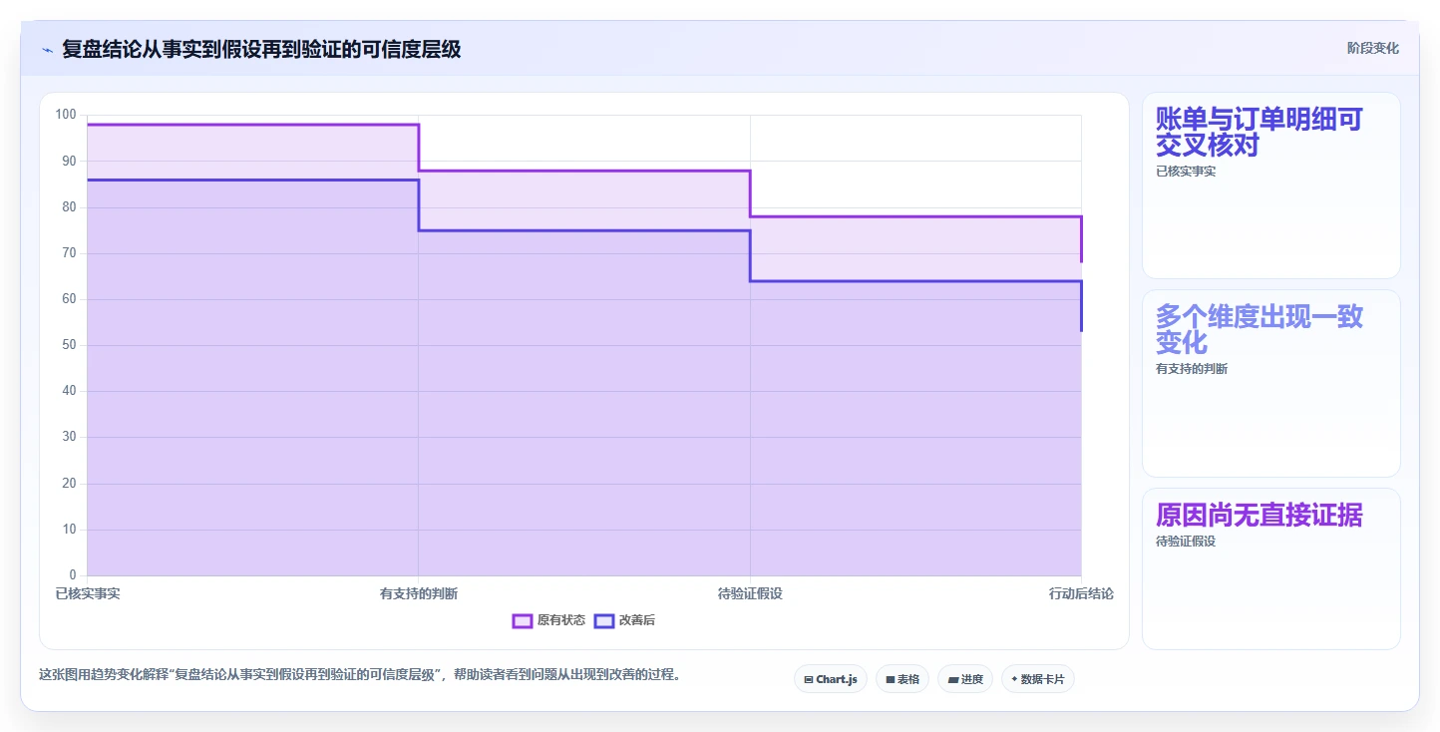Image resolution: width=1440 pixels, height=732 pixels.
Task: Click the 50 y-axis tick label
Action: (69, 345)
